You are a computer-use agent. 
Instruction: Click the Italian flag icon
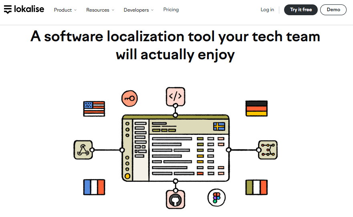click(x=256, y=187)
